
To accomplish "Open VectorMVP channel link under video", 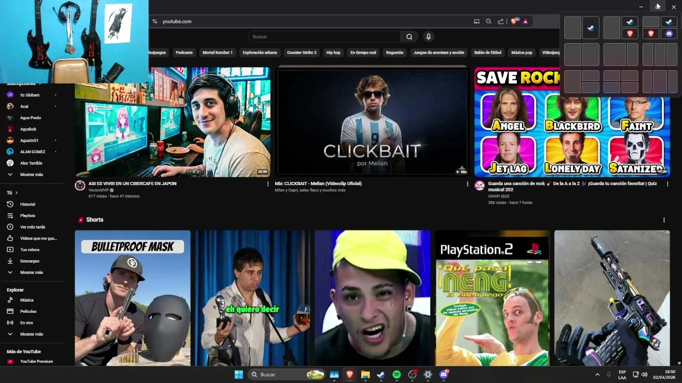I will point(99,190).
